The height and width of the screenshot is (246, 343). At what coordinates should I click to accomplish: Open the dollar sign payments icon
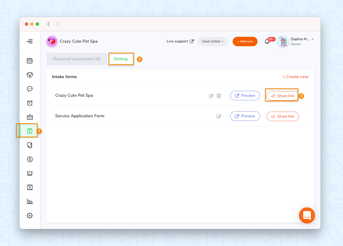tap(30, 159)
